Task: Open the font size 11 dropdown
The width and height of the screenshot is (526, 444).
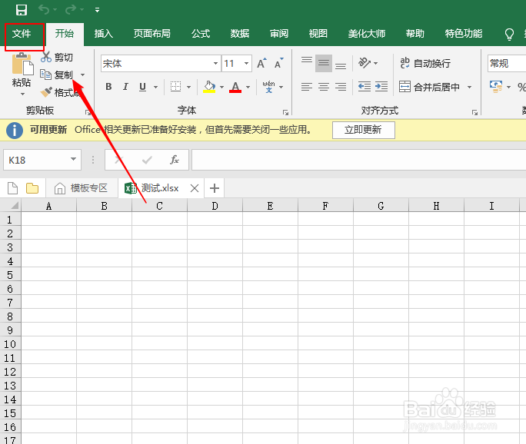Action: point(246,63)
